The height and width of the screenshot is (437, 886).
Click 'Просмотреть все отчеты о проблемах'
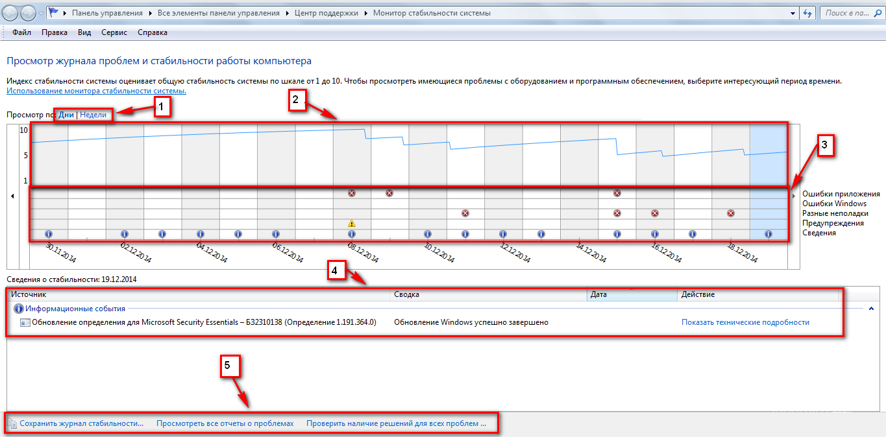click(225, 423)
